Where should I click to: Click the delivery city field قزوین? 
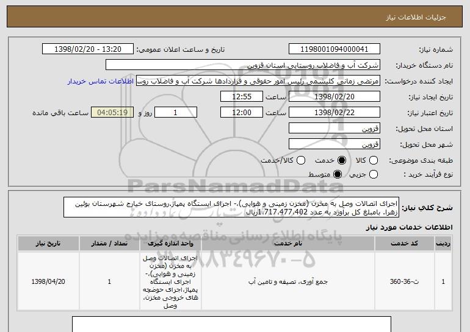click(334, 144)
